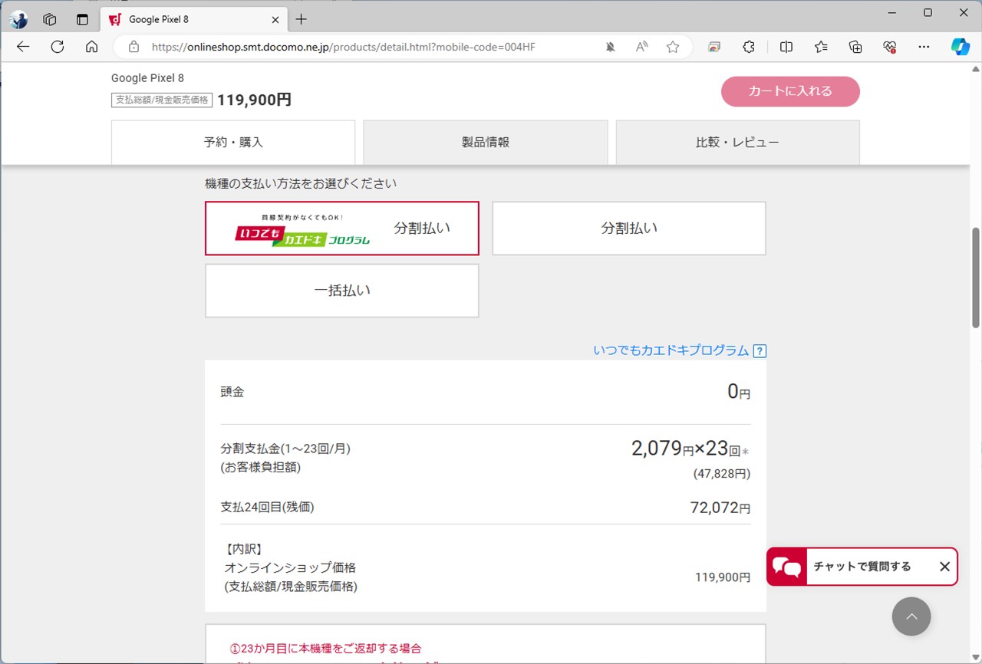
Task: Click カートに入れる button
Action: coord(790,91)
